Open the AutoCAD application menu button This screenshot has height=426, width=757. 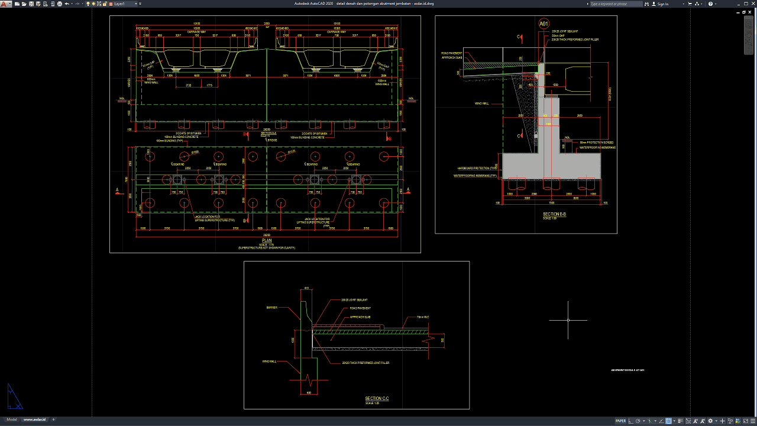click(5, 4)
